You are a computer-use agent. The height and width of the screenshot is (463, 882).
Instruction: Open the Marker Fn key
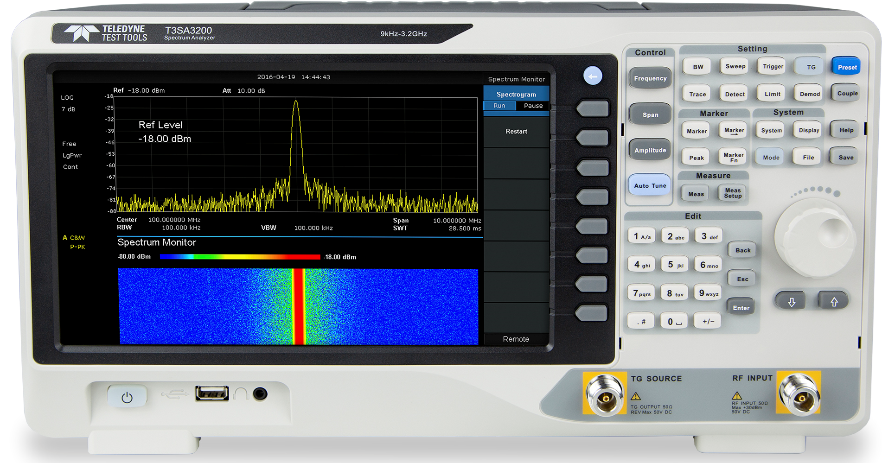(734, 157)
